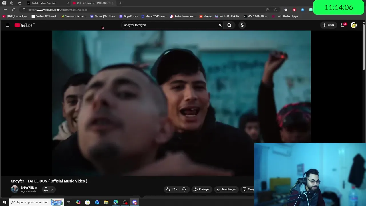Open the TunBest 2024 bookmark

(45, 16)
